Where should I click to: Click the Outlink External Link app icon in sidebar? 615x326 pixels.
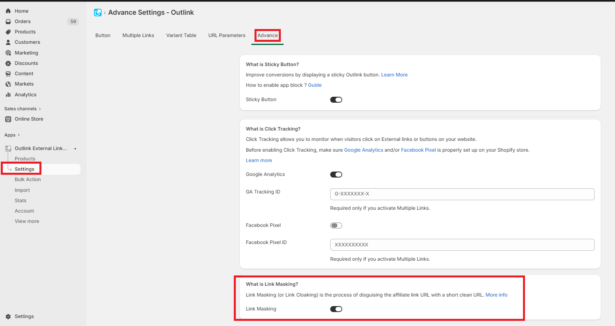click(8, 148)
